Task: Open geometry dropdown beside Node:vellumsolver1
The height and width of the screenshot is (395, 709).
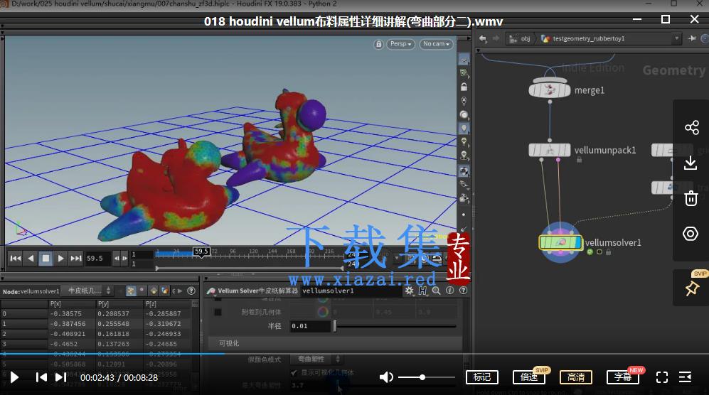Action: pyautogui.click(x=89, y=291)
